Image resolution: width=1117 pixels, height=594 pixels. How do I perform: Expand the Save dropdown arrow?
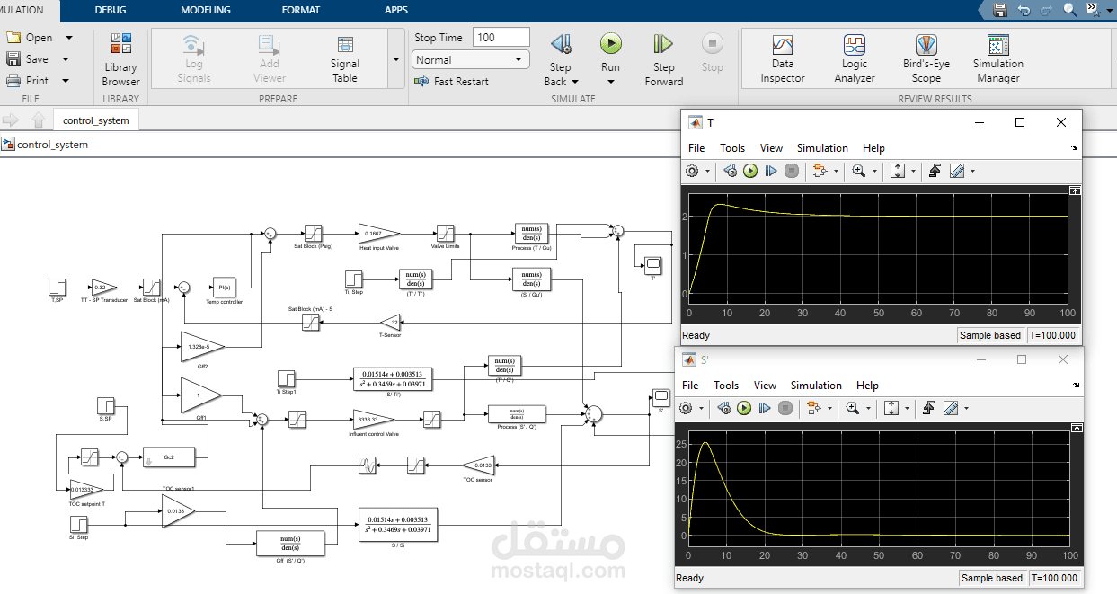(x=66, y=59)
